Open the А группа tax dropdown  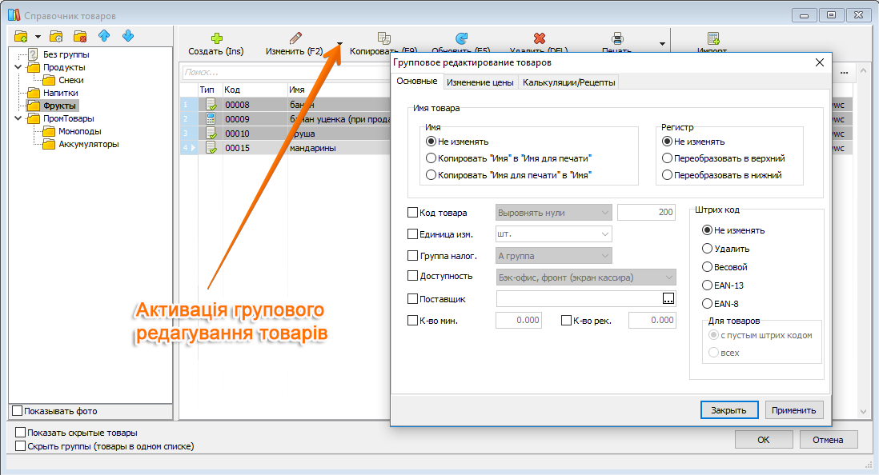pos(553,256)
